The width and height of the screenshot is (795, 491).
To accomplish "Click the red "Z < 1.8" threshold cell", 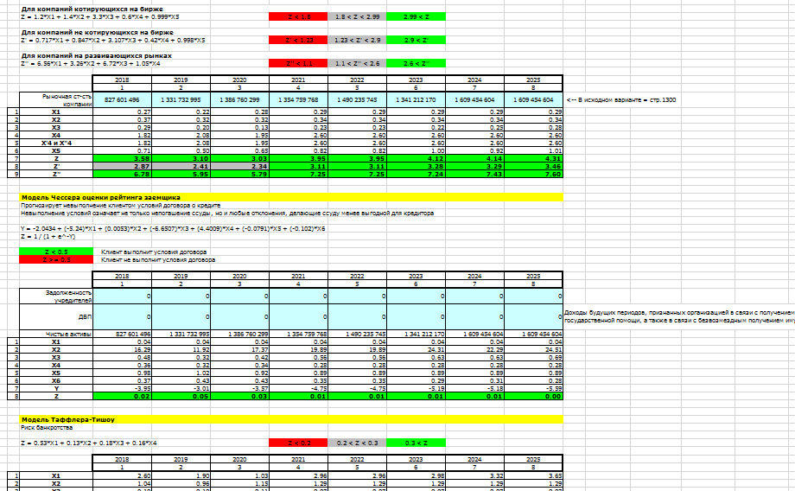I will point(297,16).
